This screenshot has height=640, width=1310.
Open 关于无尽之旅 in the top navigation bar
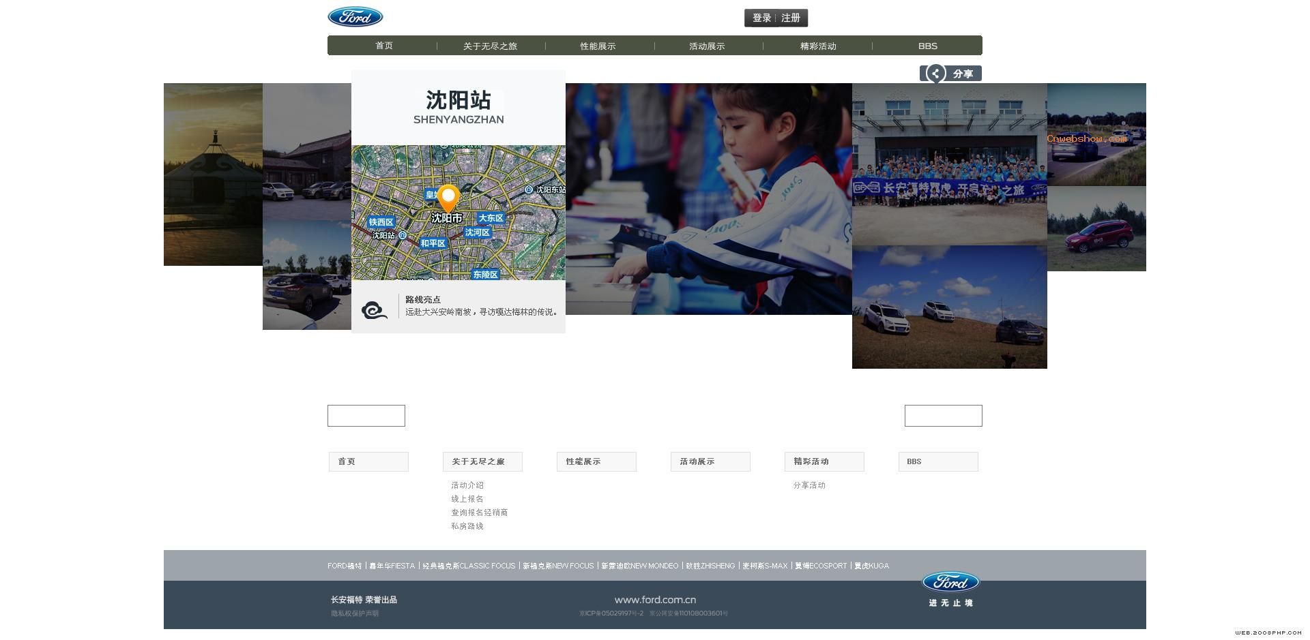490,46
